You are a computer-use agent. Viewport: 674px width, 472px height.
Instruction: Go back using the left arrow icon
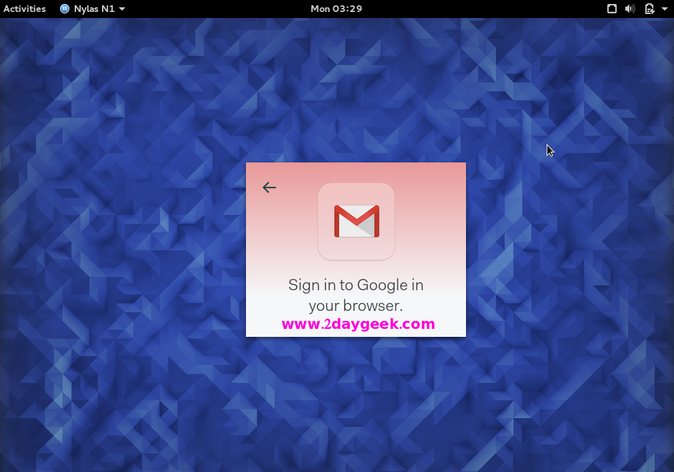click(x=269, y=188)
